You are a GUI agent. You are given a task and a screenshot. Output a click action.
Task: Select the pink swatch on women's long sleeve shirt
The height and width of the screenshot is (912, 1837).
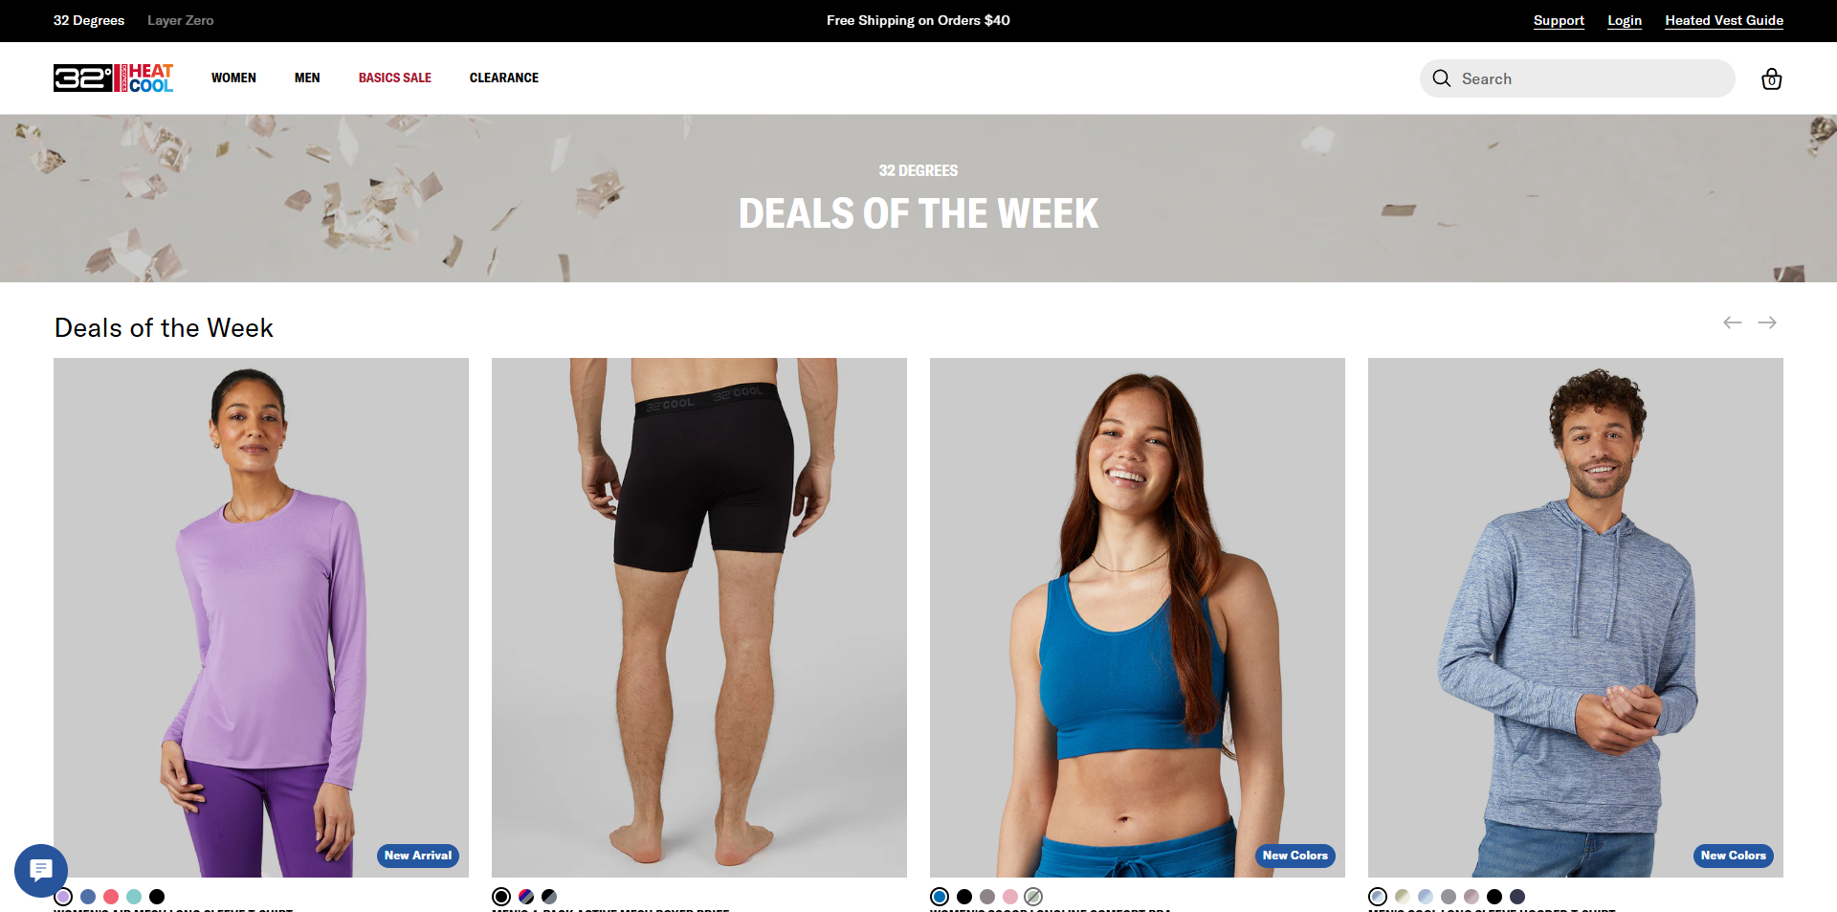pyautogui.click(x=111, y=897)
